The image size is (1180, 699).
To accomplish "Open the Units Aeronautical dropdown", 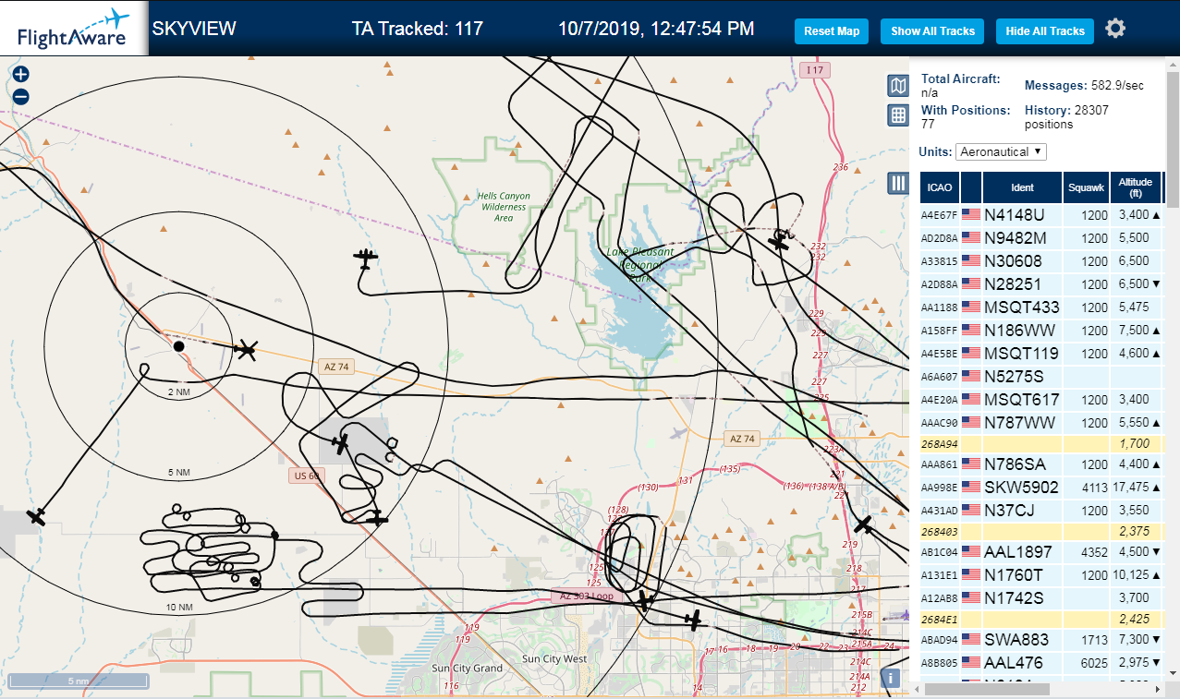I will coord(1001,151).
